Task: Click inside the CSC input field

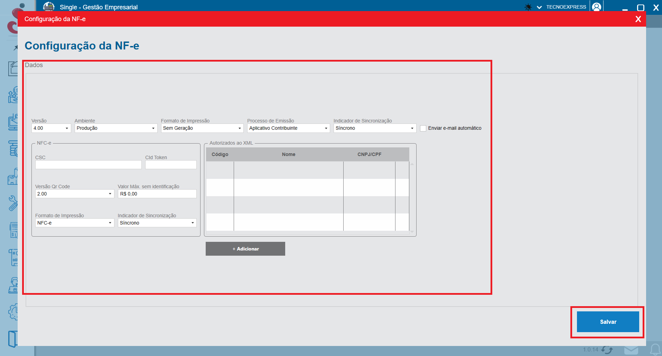Action: point(88,165)
